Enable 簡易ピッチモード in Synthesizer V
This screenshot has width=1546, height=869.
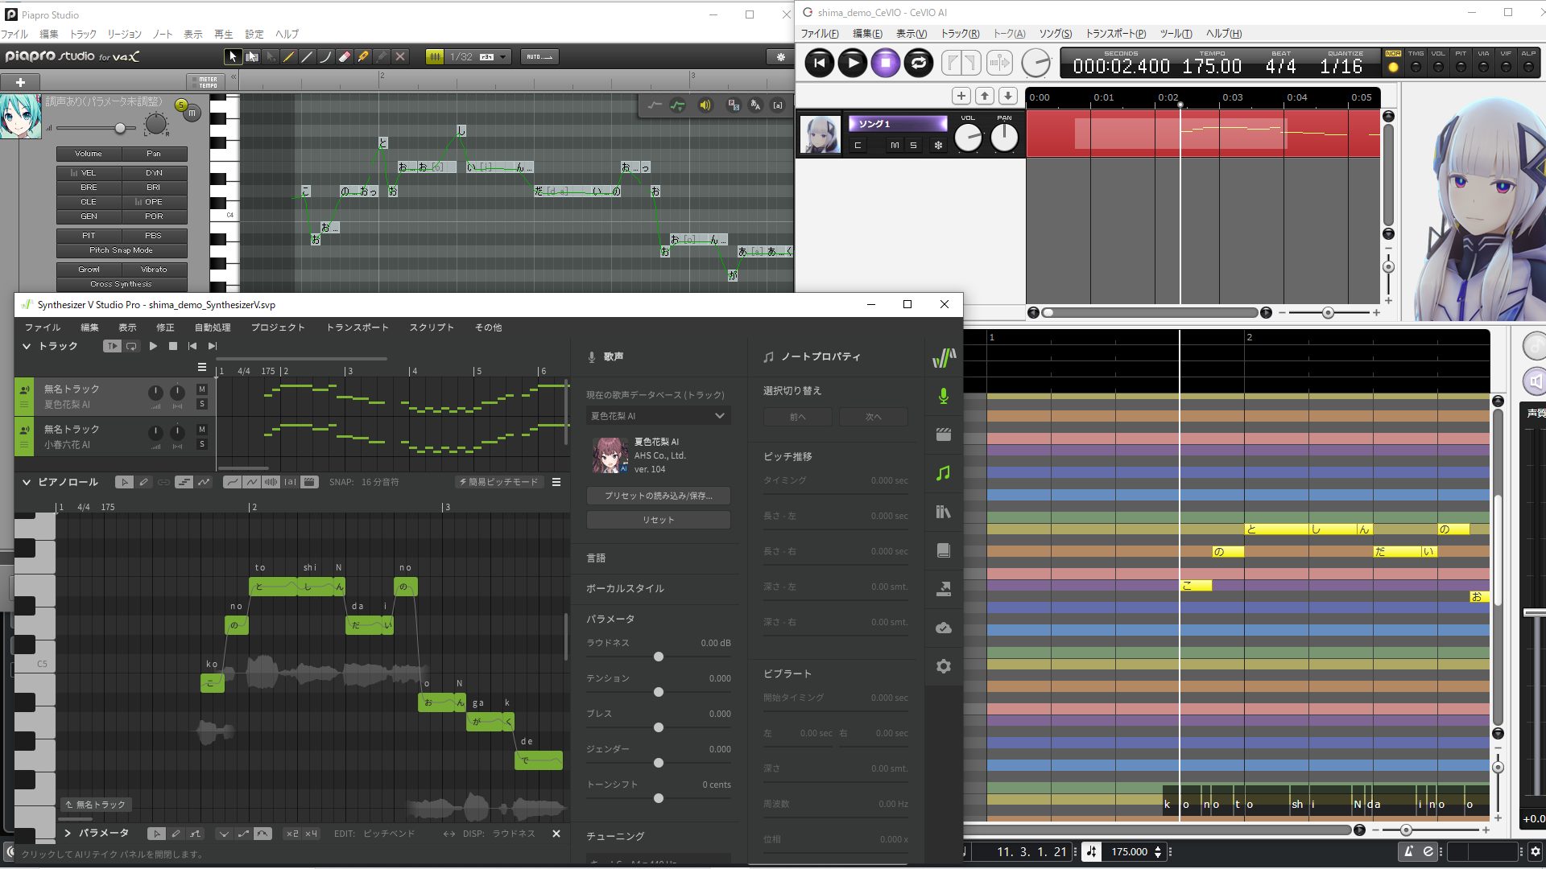pos(498,482)
